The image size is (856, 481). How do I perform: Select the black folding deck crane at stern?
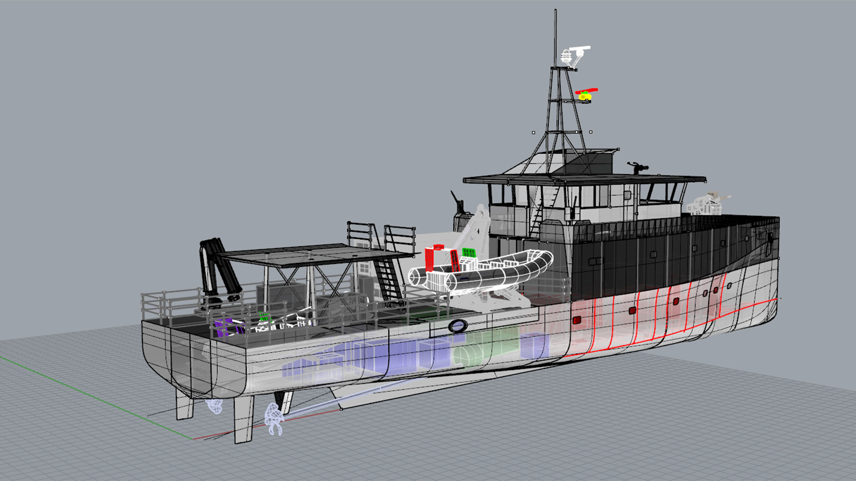(x=219, y=272)
